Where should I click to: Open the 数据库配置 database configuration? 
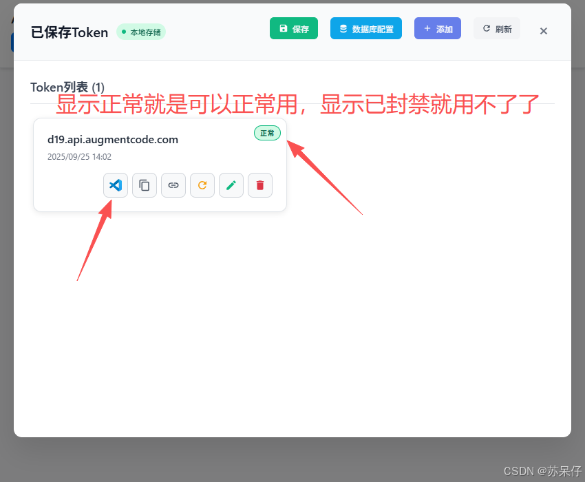(x=365, y=28)
